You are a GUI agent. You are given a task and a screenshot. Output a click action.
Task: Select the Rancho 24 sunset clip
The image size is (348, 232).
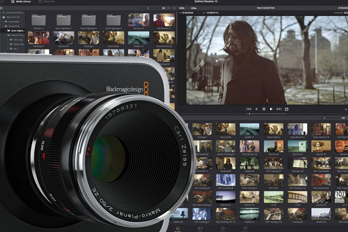(225, 197)
